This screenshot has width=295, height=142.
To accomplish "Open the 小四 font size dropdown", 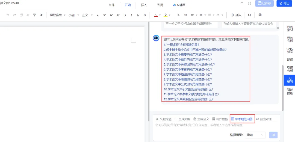I will tap(74, 15).
